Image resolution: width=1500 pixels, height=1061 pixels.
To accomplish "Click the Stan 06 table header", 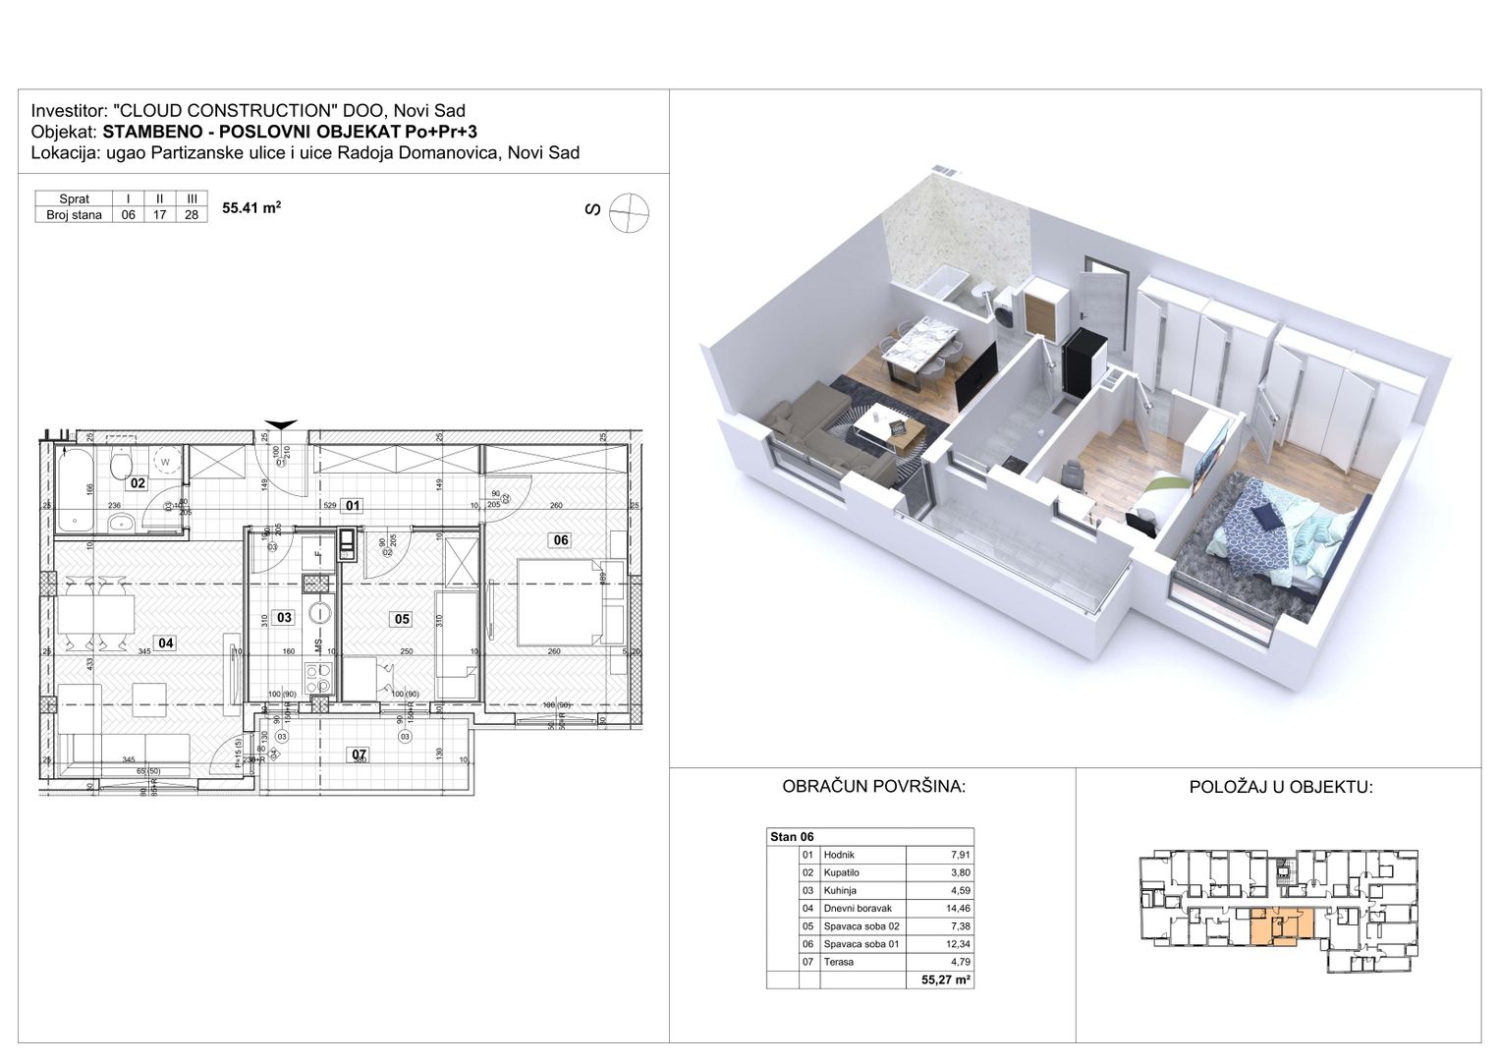I will (x=870, y=837).
